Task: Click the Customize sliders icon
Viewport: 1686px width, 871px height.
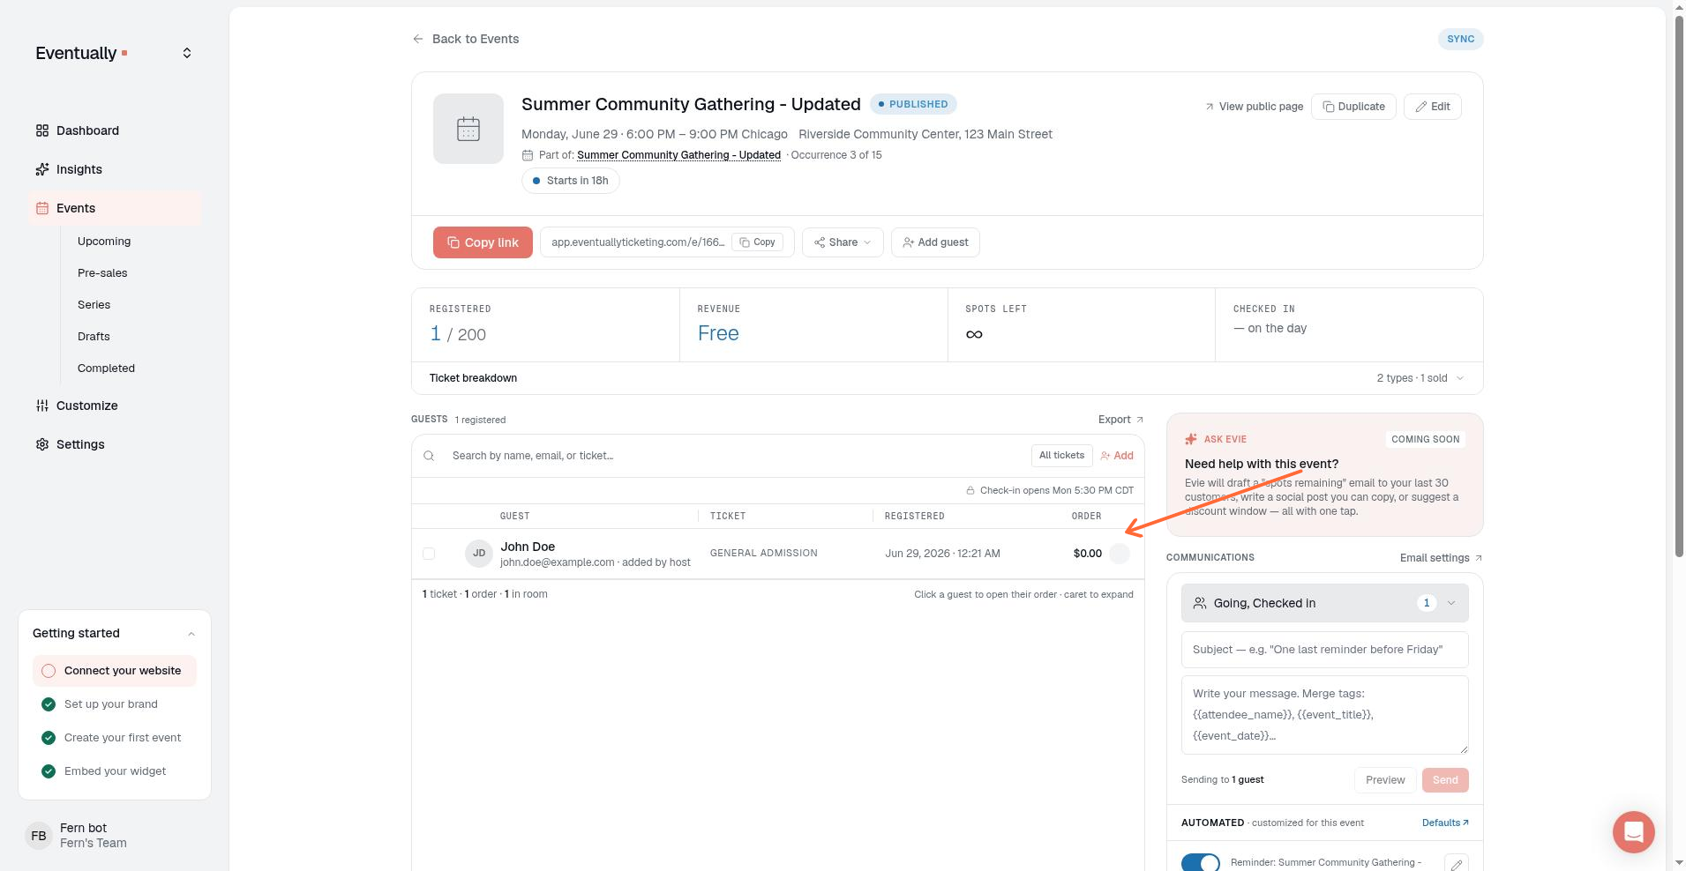Action: tap(41, 406)
